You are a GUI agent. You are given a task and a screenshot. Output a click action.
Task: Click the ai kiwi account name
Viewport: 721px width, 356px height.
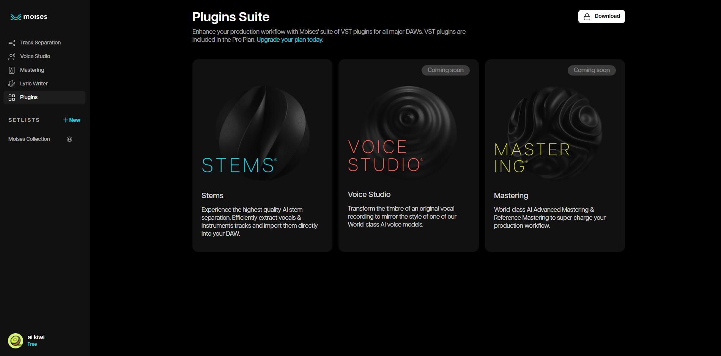click(36, 337)
